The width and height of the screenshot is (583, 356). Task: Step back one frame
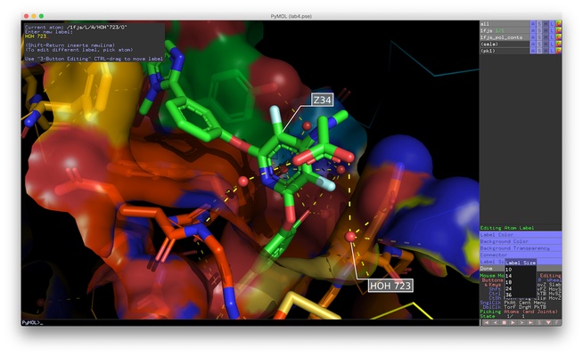pos(496,322)
